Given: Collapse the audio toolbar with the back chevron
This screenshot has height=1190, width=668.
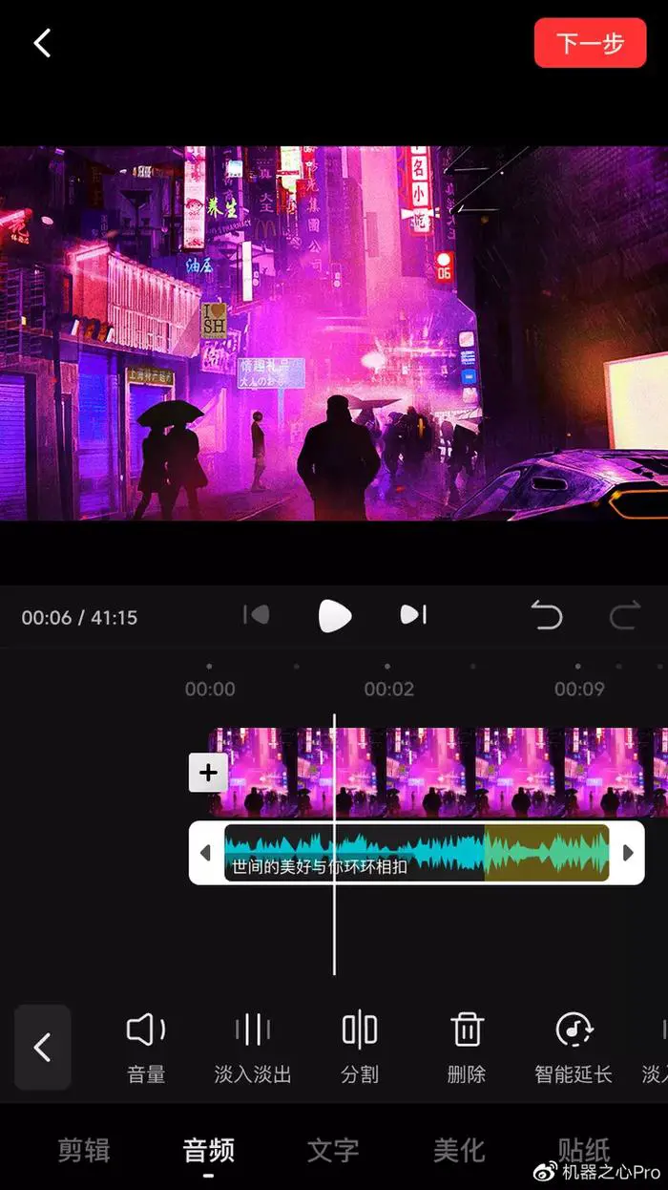Looking at the screenshot, I should coord(42,1048).
